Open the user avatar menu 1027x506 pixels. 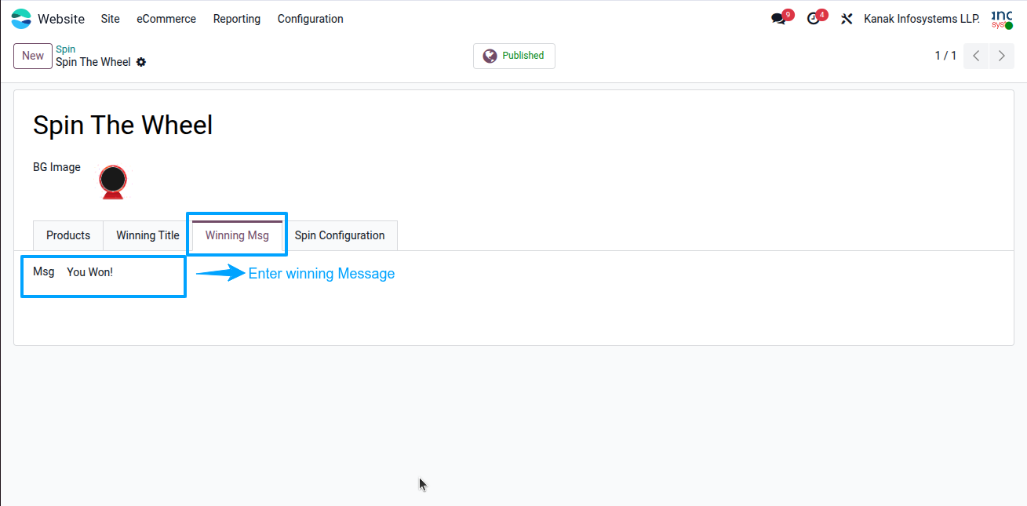1002,19
